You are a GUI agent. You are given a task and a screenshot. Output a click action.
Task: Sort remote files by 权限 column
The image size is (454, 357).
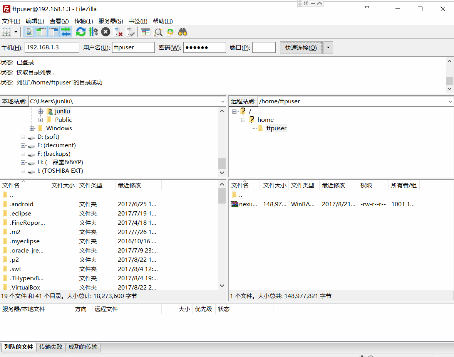coord(366,185)
